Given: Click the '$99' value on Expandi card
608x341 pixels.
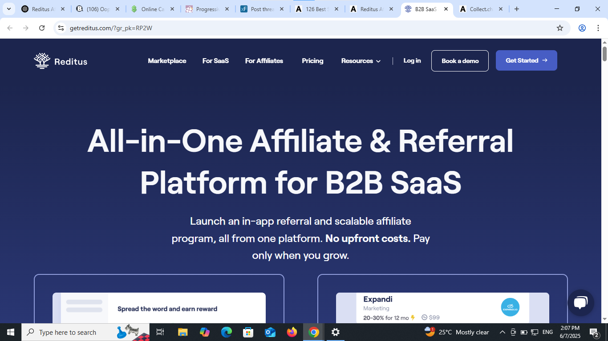Looking at the screenshot, I should (x=434, y=317).
